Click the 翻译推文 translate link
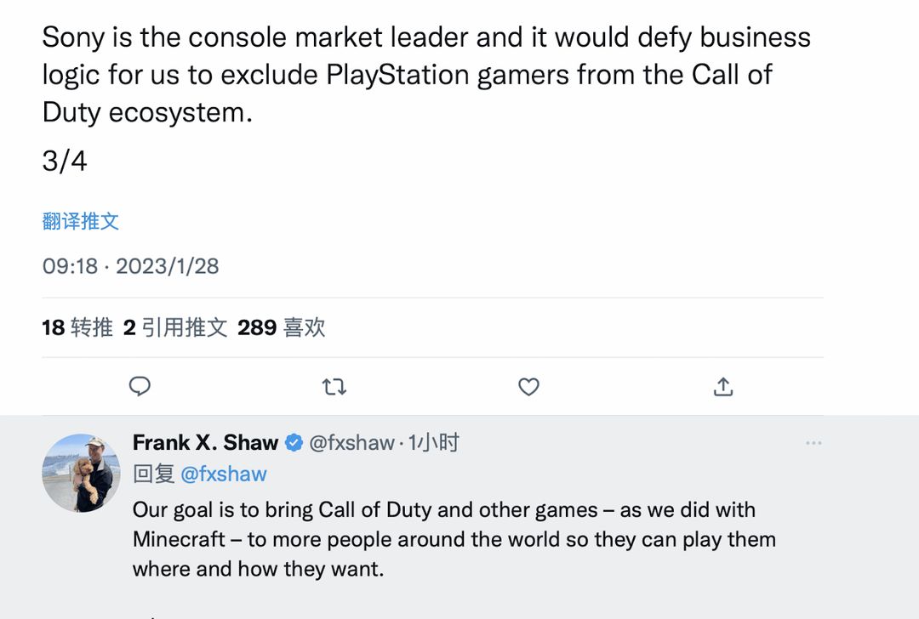Image resolution: width=919 pixels, height=619 pixels. [x=81, y=221]
